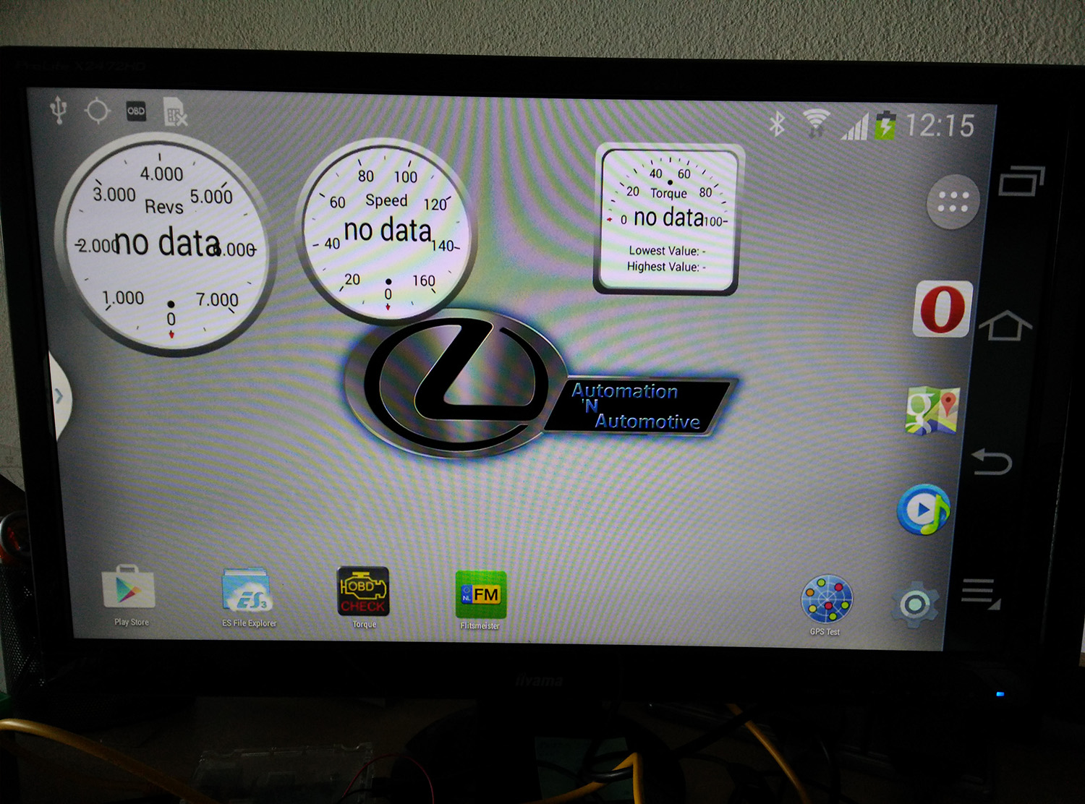Open the Settings gear app

(915, 604)
